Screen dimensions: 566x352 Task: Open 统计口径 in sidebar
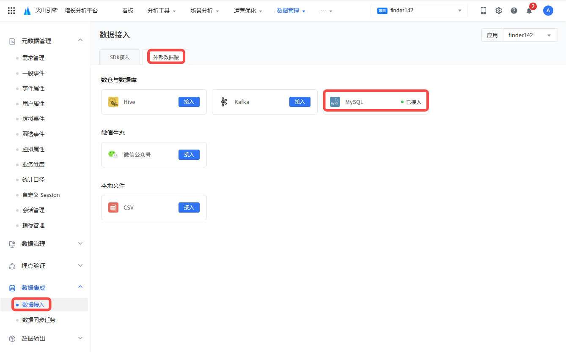pos(33,180)
